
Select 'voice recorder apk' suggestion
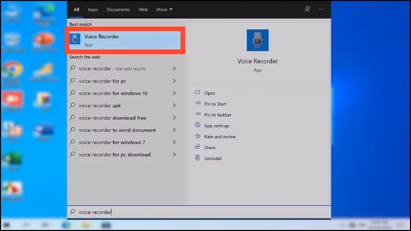pos(123,106)
